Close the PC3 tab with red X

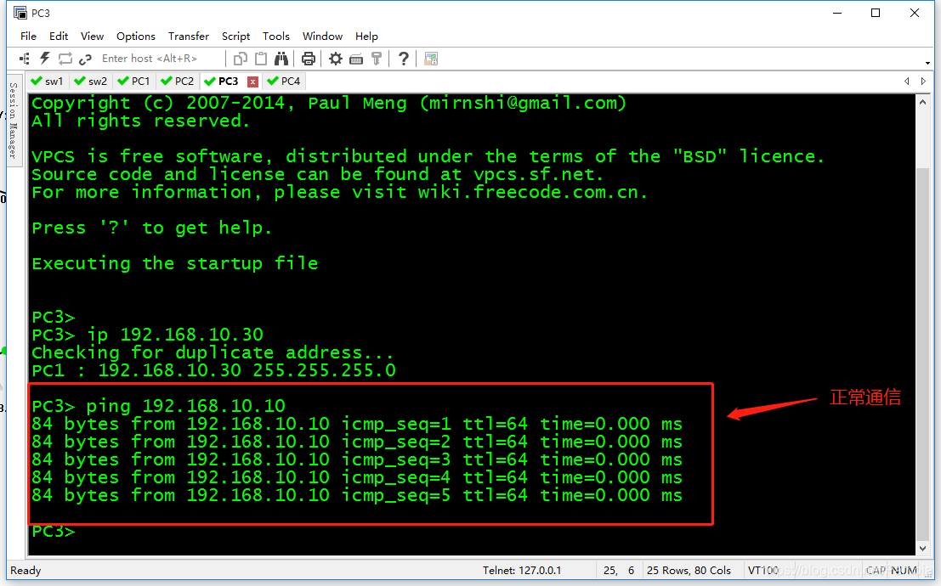[x=253, y=82]
